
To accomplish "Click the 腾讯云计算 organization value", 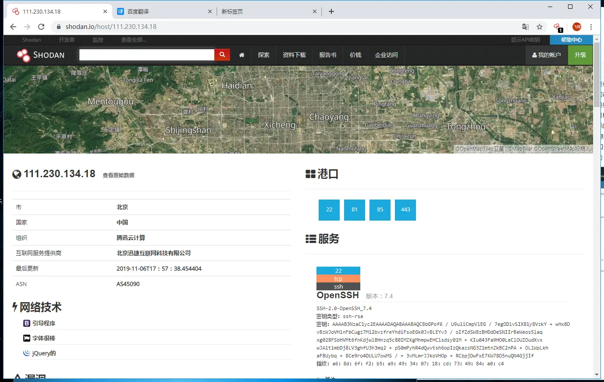I will [x=131, y=238].
